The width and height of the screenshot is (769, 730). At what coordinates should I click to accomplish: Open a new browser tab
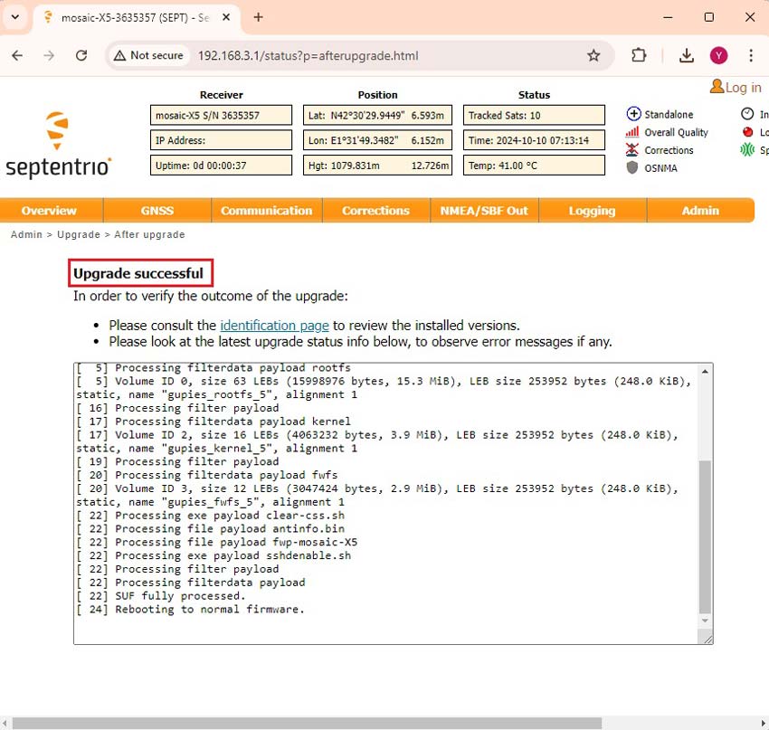tap(259, 17)
